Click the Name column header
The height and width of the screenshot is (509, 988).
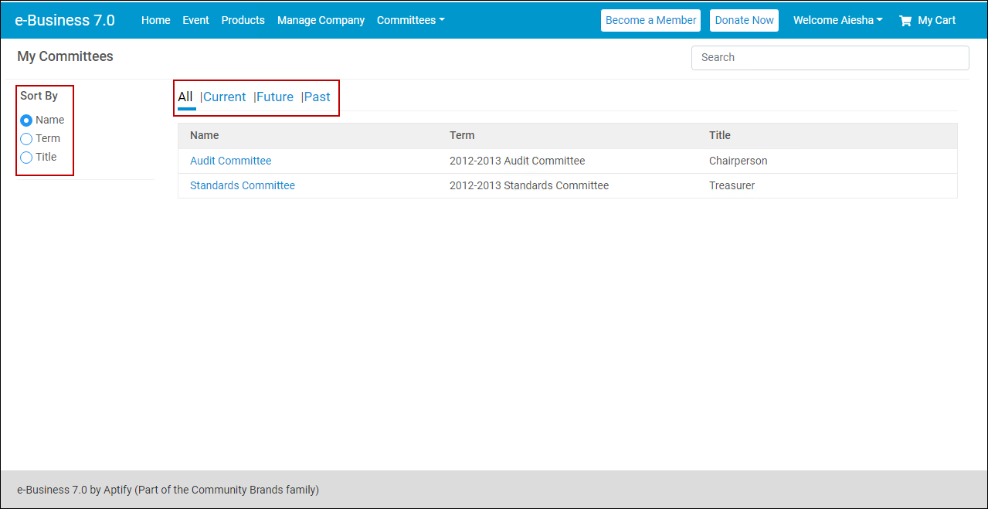point(205,135)
